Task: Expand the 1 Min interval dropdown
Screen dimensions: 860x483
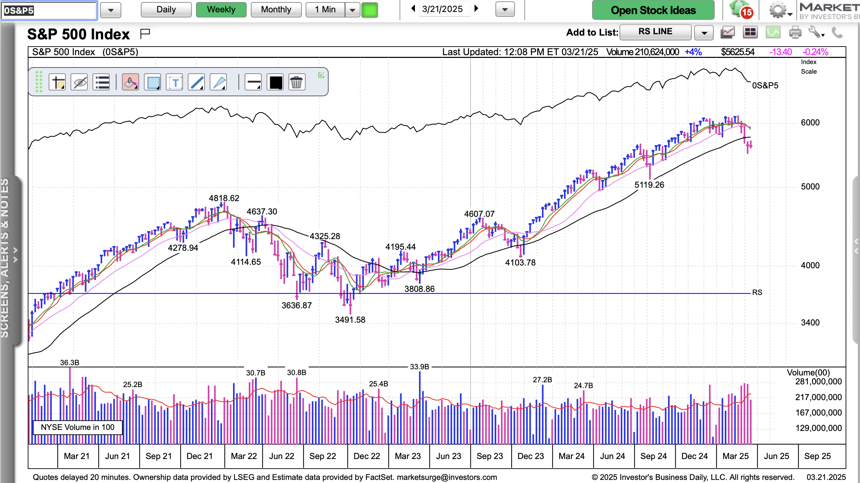Action: tap(353, 10)
